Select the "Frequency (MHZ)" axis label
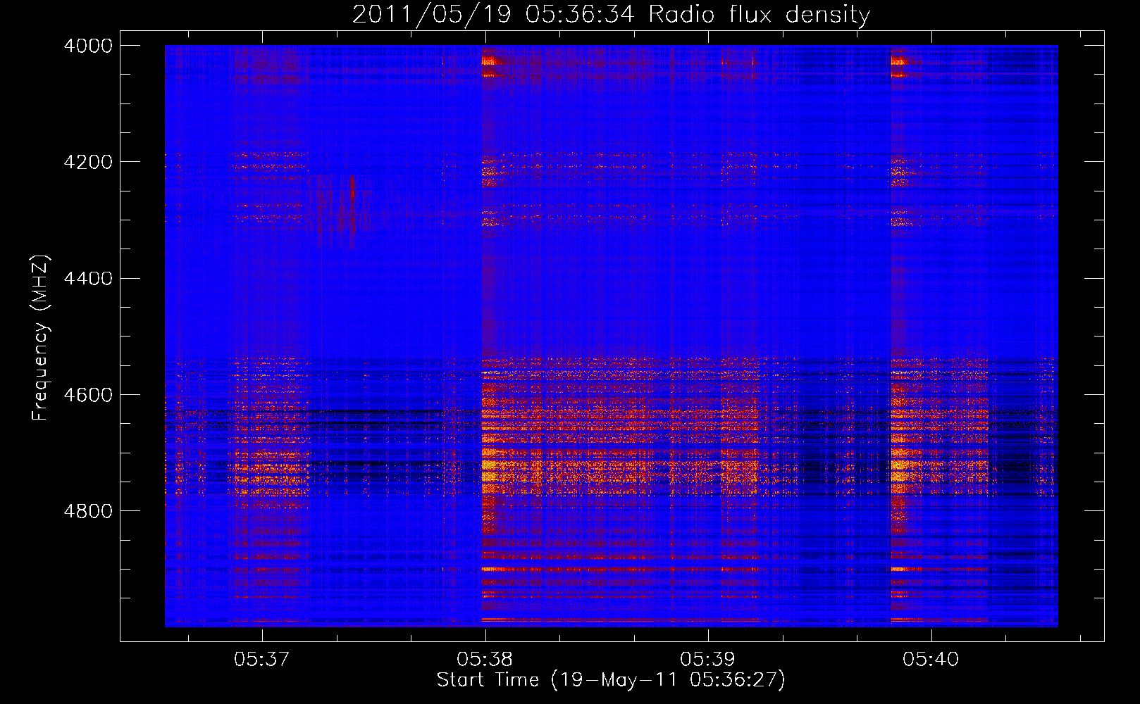Image resolution: width=1140 pixels, height=704 pixels. click(40, 338)
